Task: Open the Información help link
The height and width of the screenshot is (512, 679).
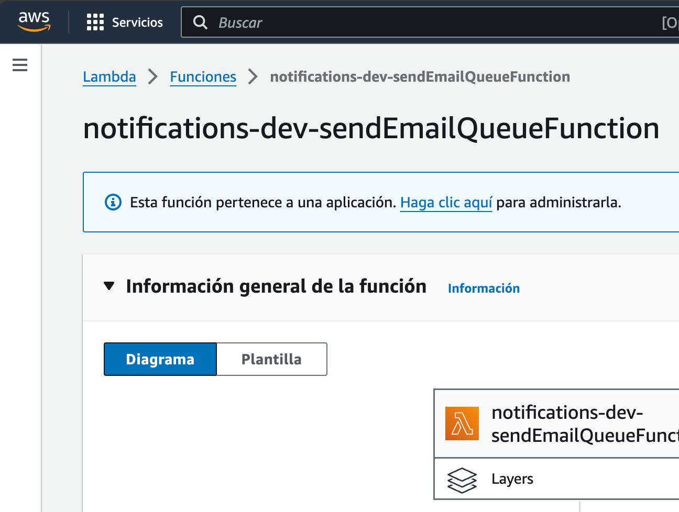Action: (x=484, y=288)
